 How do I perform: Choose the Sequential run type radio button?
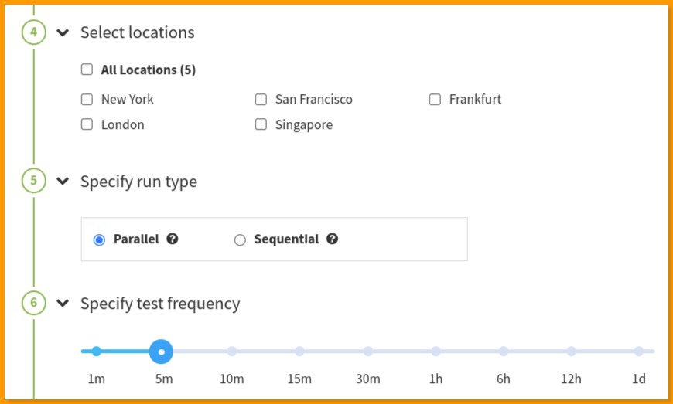point(240,240)
